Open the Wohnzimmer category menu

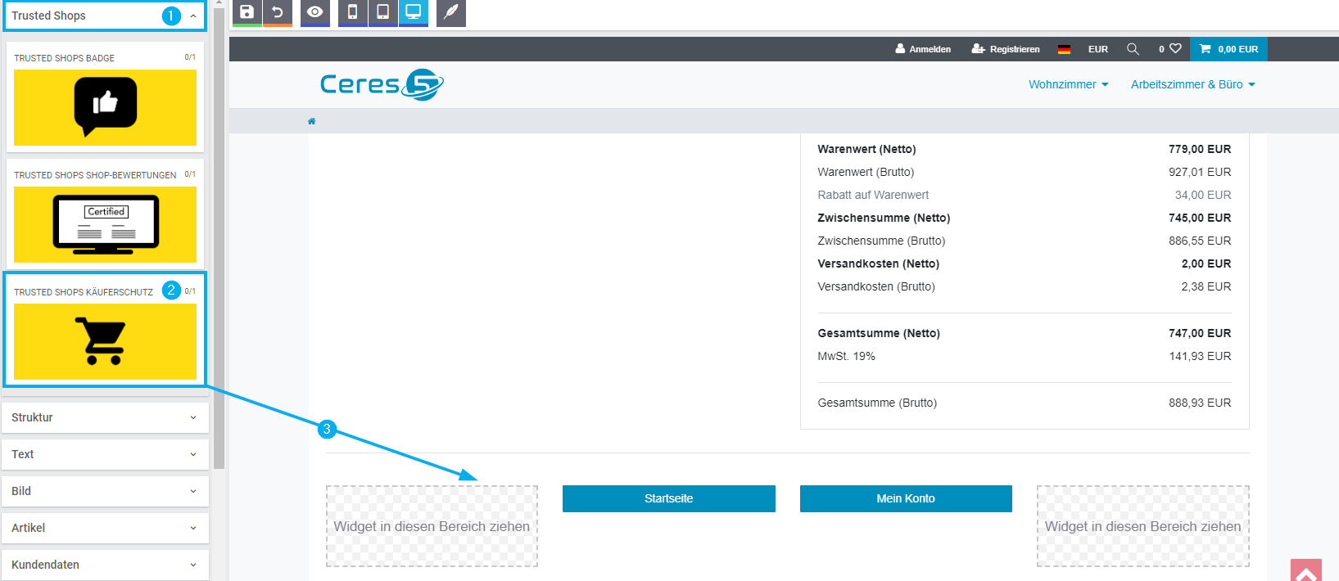(x=1069, y=84)
